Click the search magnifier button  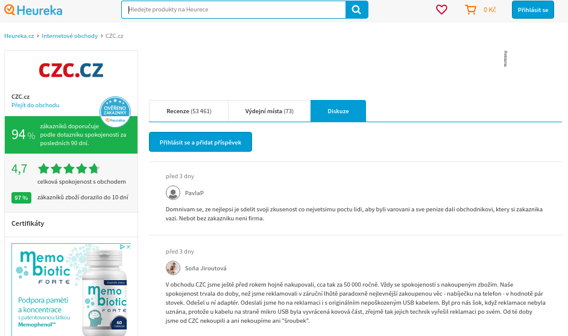356,10
